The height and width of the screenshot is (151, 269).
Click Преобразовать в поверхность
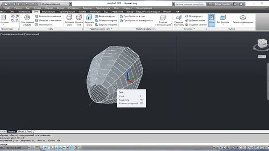pos(136,21)
